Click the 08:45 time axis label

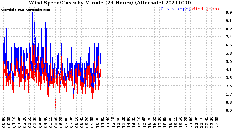(81, 122)
